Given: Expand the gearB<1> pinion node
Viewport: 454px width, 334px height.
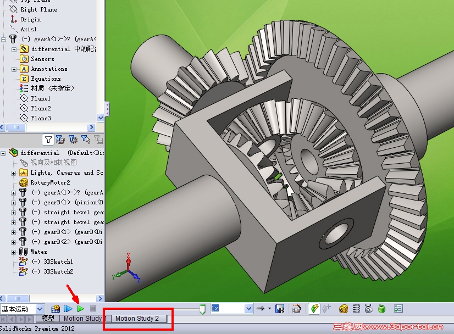Looking at the screenshot, I should 13,203.
